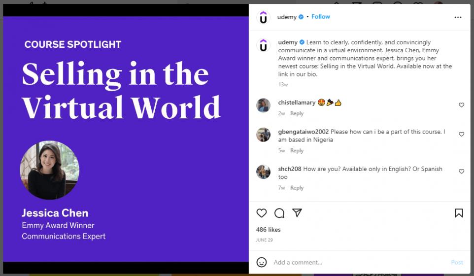Open comments via speech bubble icon
The height and width of the screenshot is (276, 474).
click(x=279, y=213)
